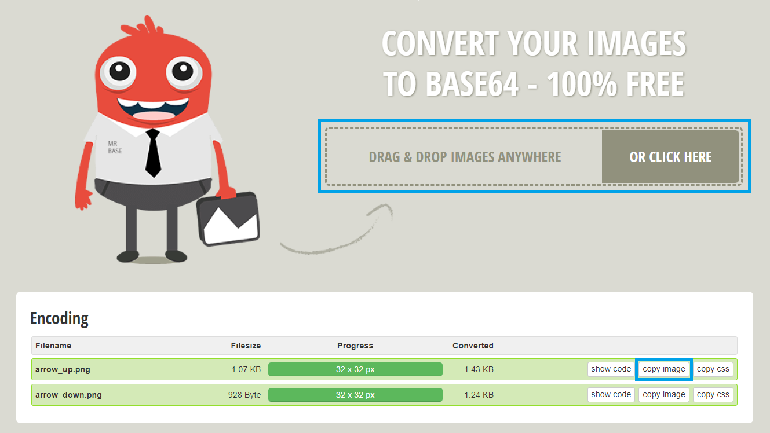Click the Filesize column header
Viewport: 770px width, 433px height.
246,346
